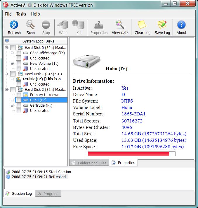Image resolution: width=198 pixels, height=208 pixels.
Task: Check the Hard Disk 2 checkbox
Action: 13,89
